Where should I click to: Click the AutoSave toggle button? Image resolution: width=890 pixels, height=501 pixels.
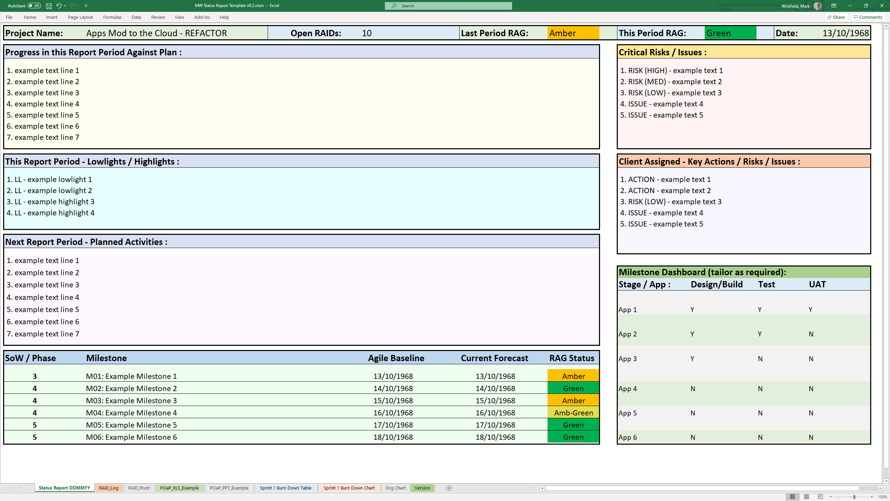coord(34,6)
